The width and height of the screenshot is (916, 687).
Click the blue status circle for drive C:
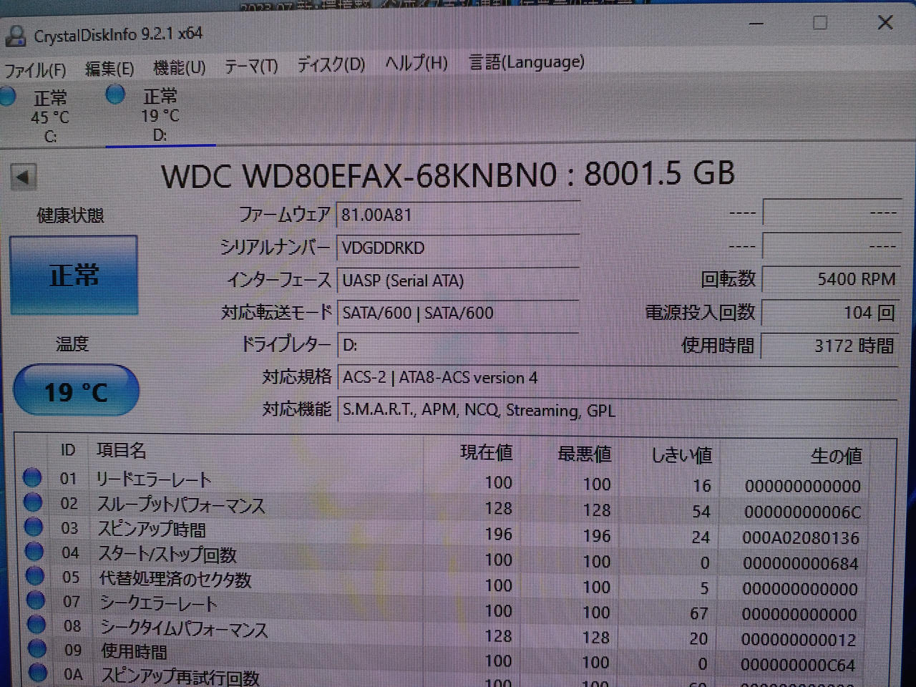(7, 96)
